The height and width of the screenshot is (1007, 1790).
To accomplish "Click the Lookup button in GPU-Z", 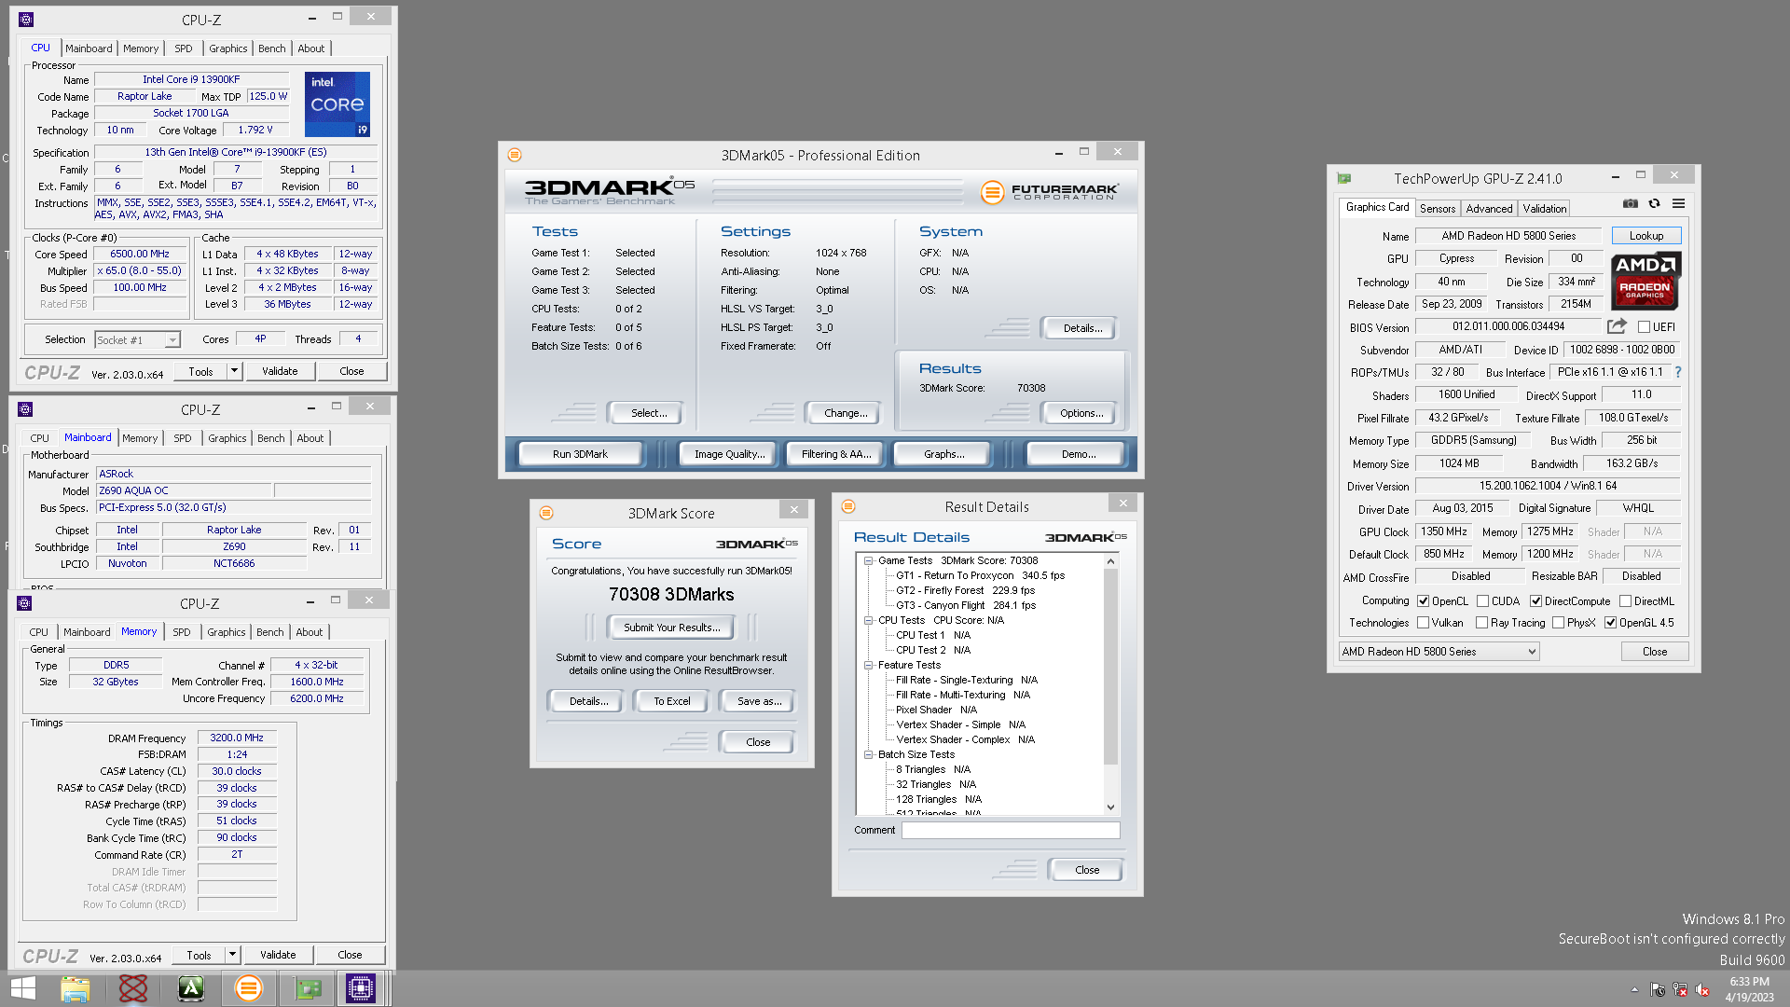I will tap(1646, 236).
